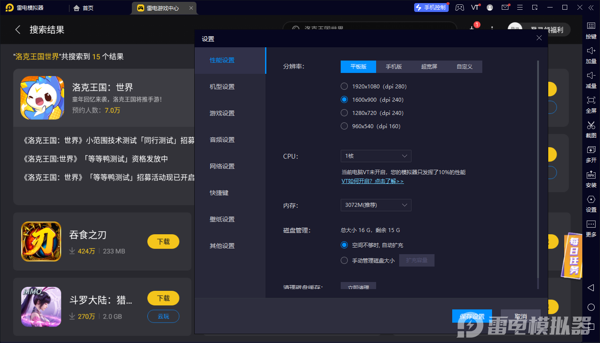Open the VT如何开启 help link
The height and width of the screenshot is (343, 600).
372,181
